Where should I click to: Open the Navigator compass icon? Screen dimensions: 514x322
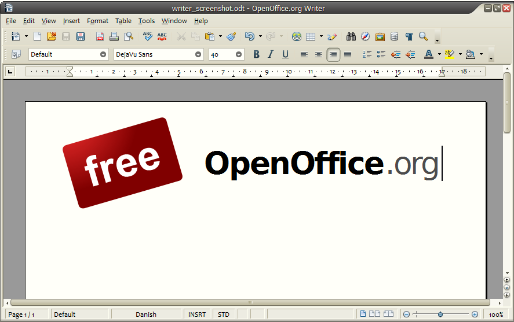point(365,36)
